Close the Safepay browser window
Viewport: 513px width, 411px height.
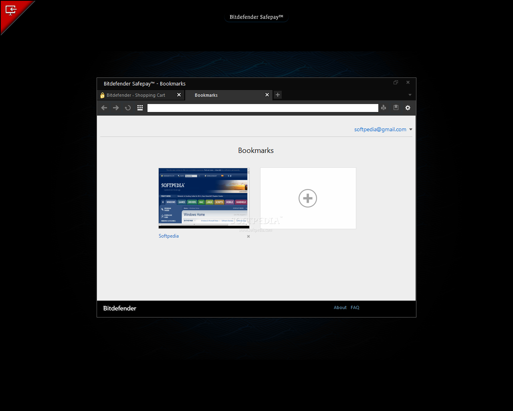tap(408, 82)
